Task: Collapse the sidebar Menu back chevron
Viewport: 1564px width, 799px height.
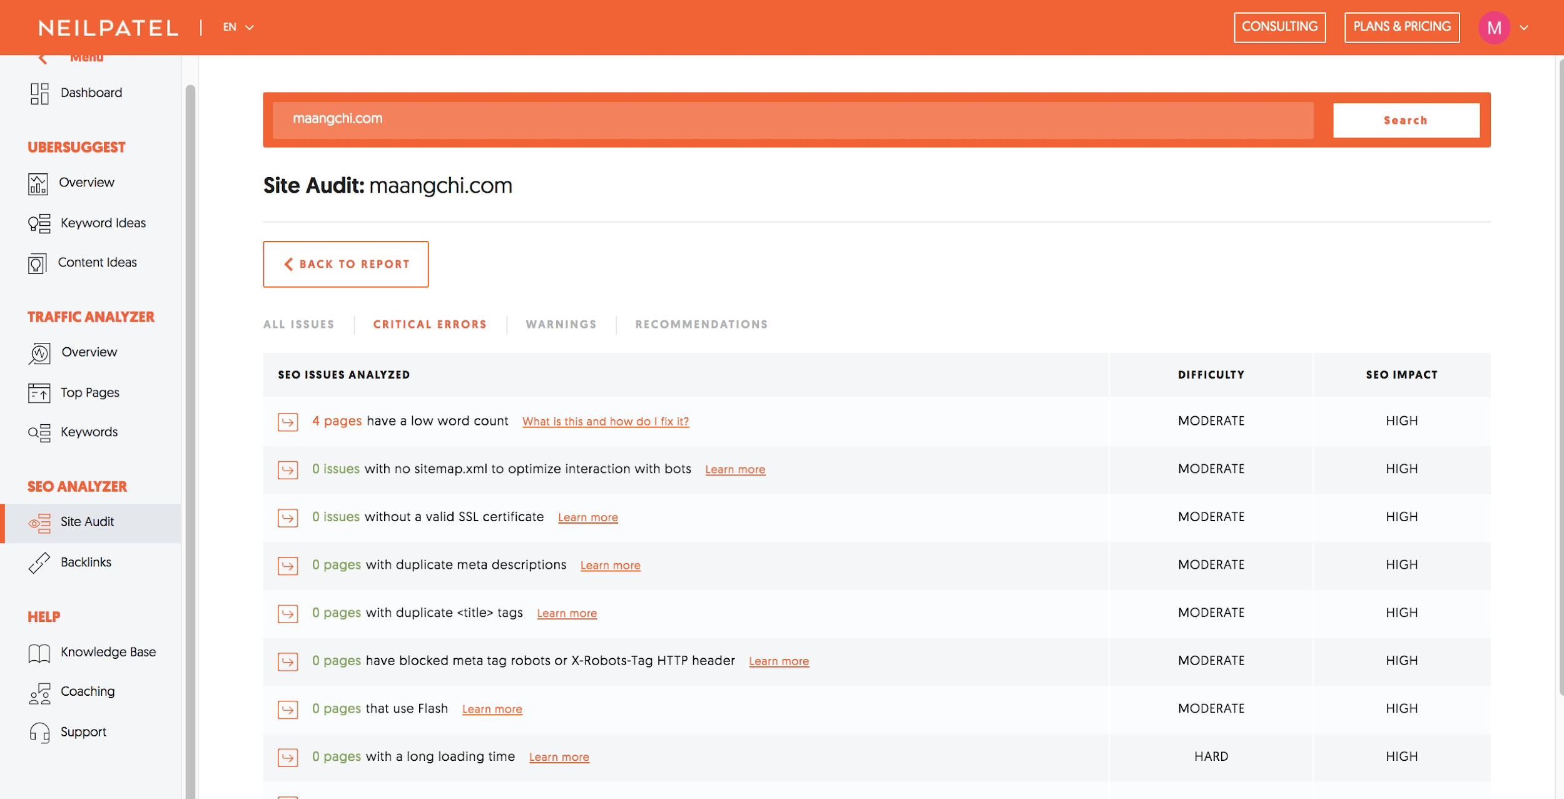Action: coord(43,59)
